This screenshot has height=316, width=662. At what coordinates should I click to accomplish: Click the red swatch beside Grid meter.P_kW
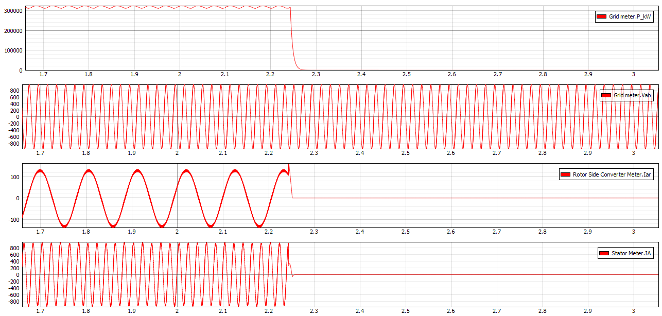(x=601, y=17)
